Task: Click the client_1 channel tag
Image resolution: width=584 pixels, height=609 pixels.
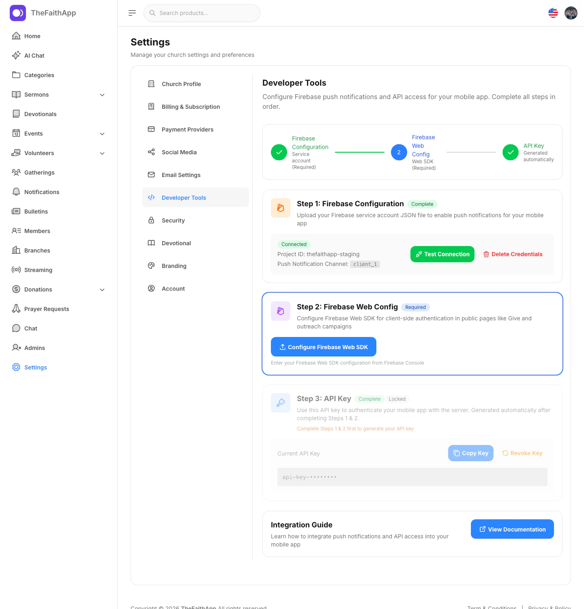Action: tap(365, 264)
